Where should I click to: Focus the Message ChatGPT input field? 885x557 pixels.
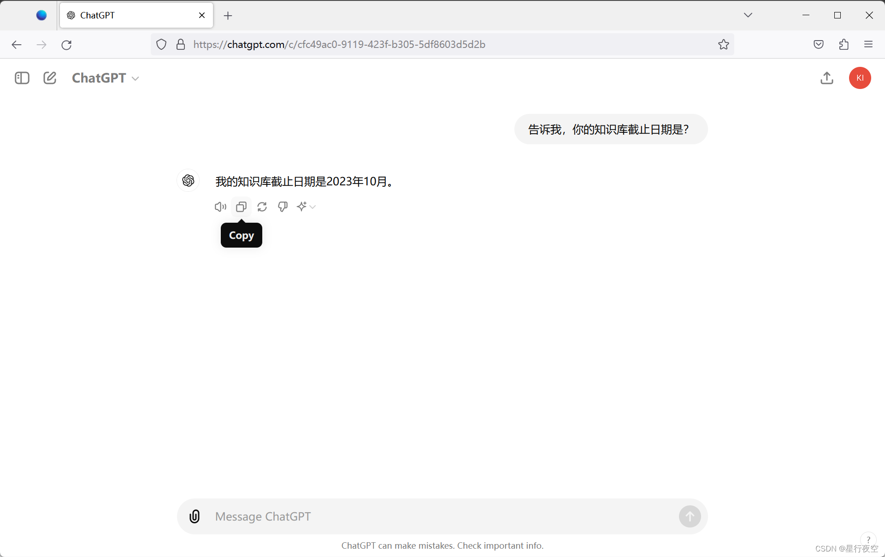pyautogui.click(x=442, y=516)
